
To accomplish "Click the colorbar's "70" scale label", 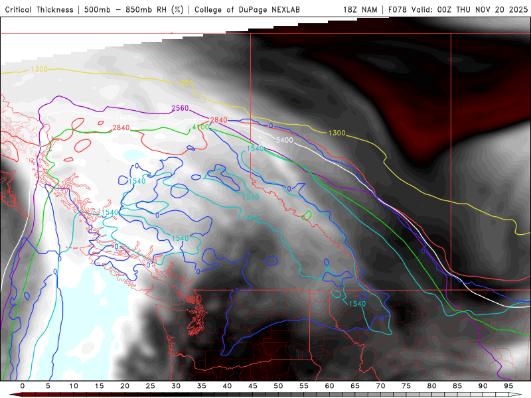I will tap(380, 386).
